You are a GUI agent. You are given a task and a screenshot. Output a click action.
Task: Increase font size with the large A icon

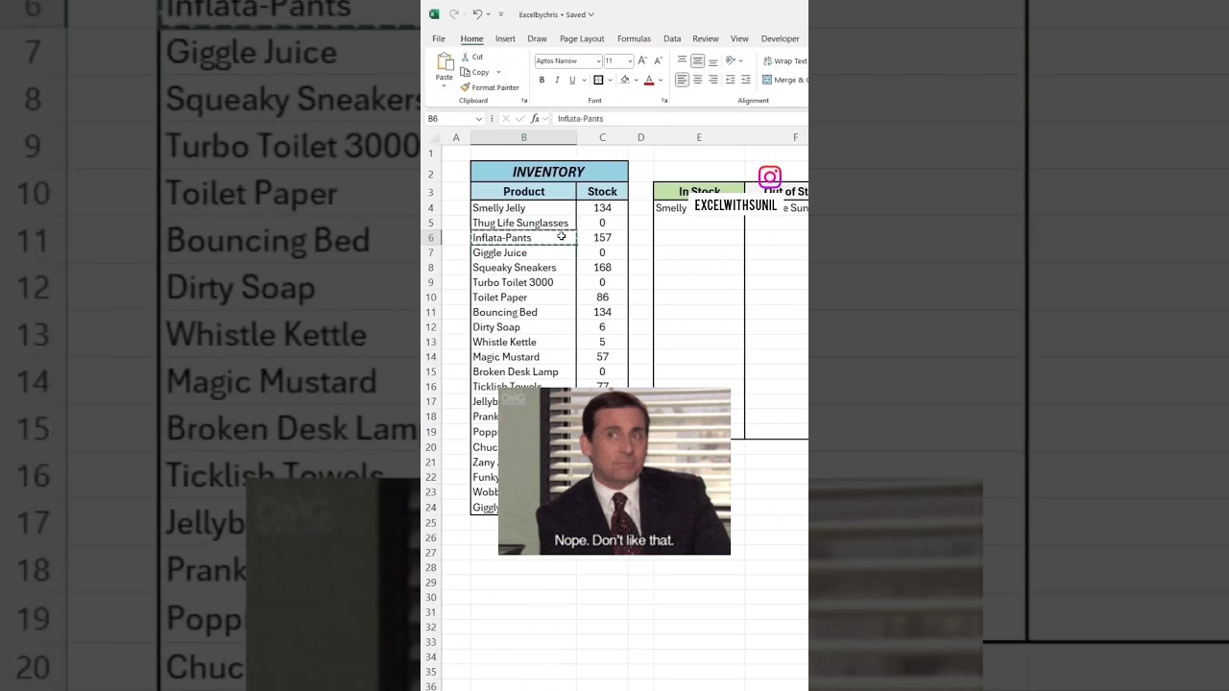tap(642, 60)
